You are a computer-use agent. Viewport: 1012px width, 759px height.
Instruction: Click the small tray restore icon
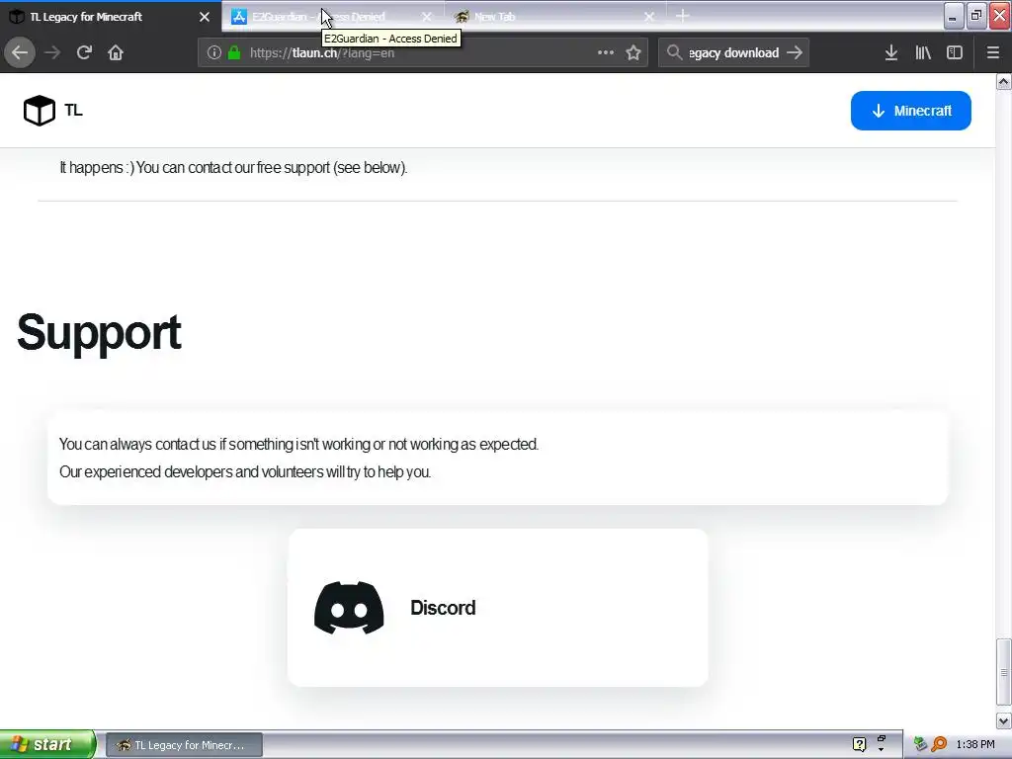(882, 739)
